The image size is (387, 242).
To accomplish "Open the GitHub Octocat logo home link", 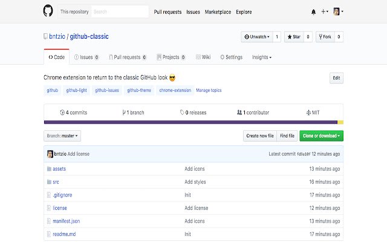I will coord(48,11).
